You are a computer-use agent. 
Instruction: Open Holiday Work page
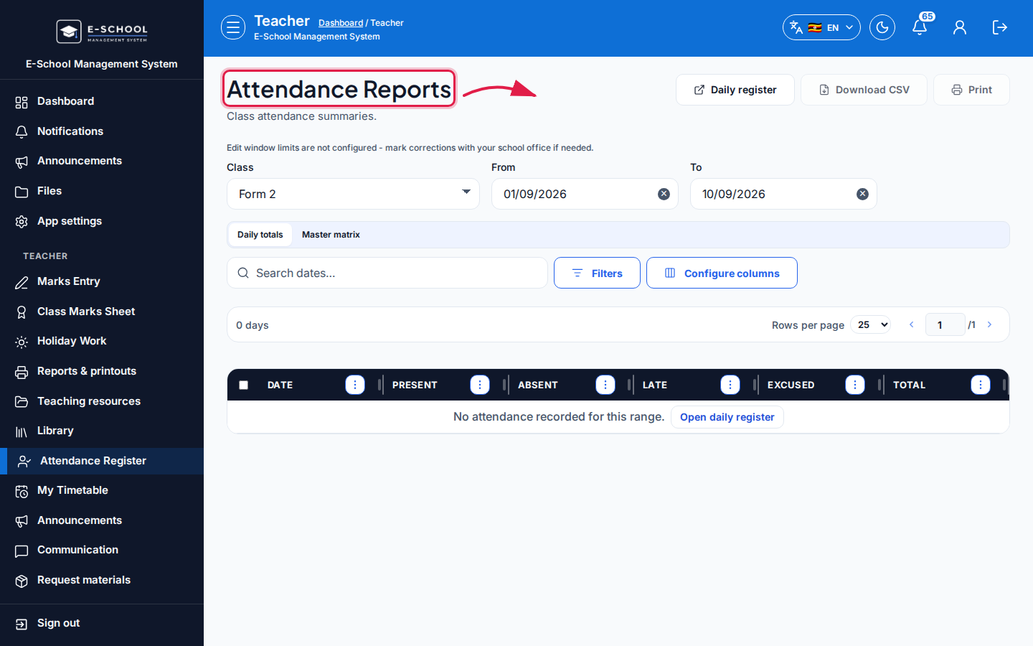coord(102,341)
